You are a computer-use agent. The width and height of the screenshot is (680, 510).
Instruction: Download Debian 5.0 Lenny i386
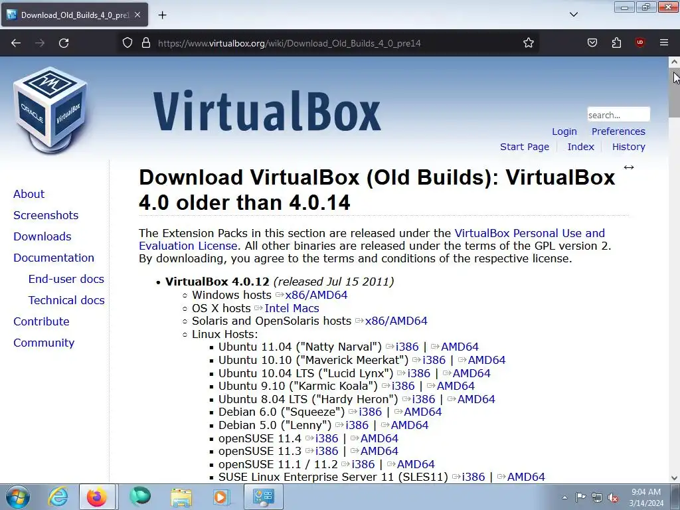[x=357, y=426]
